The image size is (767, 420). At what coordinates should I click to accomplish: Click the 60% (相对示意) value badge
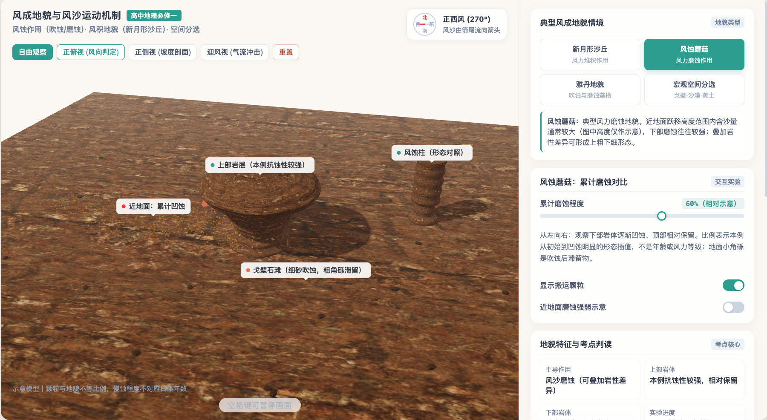pyautogui.click(x=713, y=204)
